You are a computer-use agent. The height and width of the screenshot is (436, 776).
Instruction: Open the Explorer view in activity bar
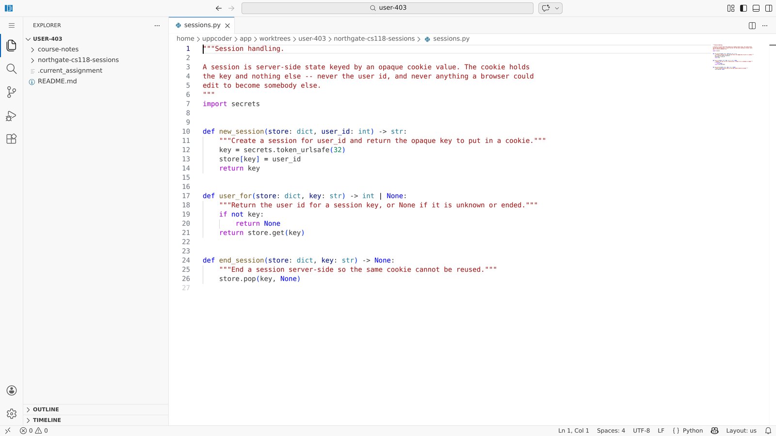click(12, 46)
